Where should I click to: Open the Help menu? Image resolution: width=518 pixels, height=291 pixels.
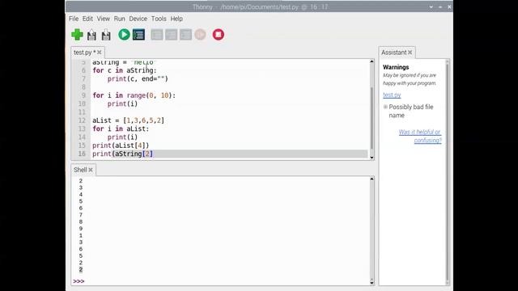176,19
